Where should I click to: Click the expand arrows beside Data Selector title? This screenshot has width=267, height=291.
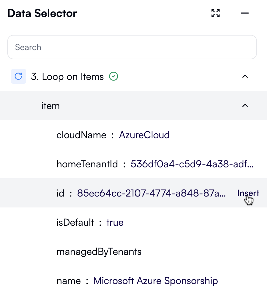pos(215,13)
